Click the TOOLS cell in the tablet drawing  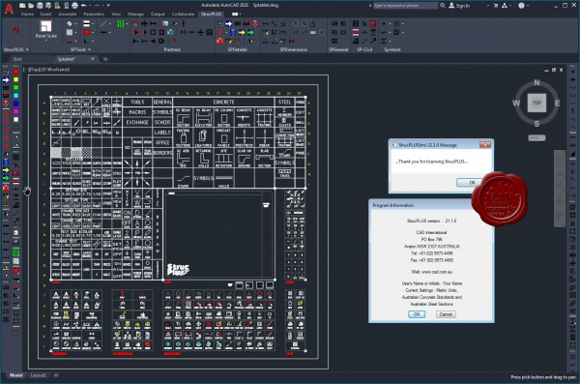(x=137, y=102)
